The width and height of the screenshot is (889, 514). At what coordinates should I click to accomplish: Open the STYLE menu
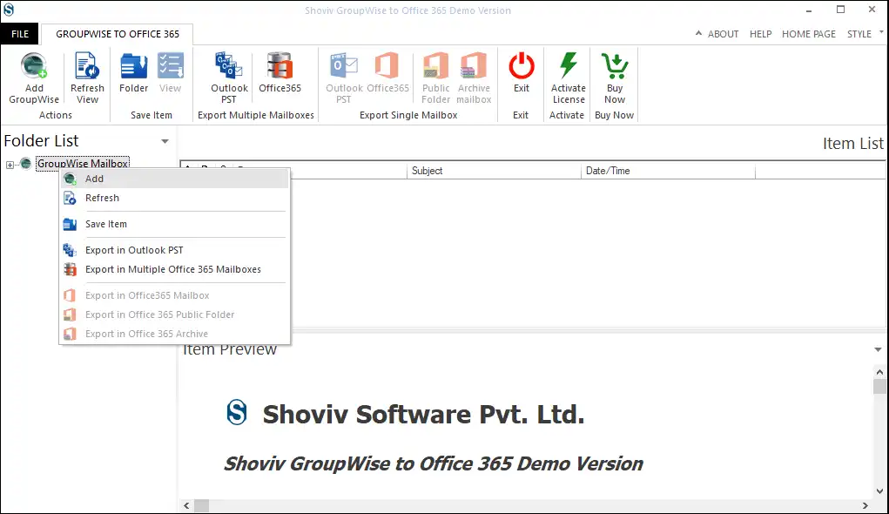click(859, 34)
